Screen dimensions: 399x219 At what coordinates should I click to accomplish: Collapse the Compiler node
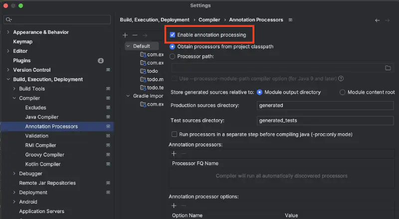tap(14, 98)
